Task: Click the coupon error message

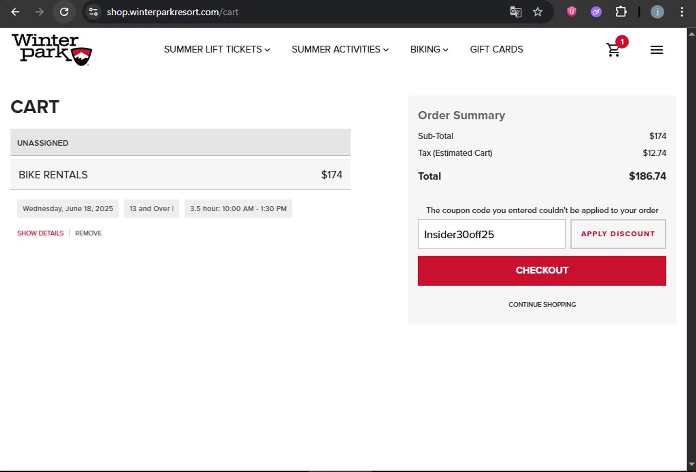Action: tap(542, 210)
